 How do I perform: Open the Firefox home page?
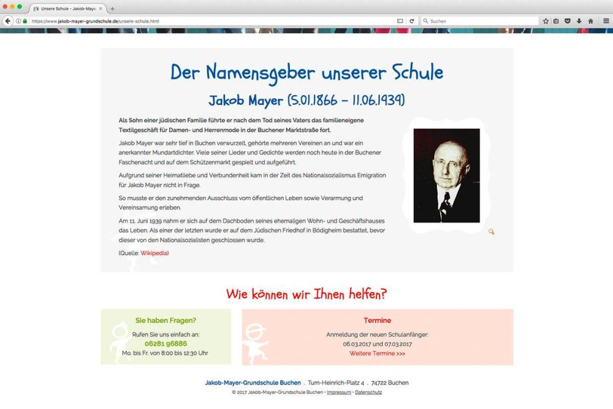click(591, 20)
